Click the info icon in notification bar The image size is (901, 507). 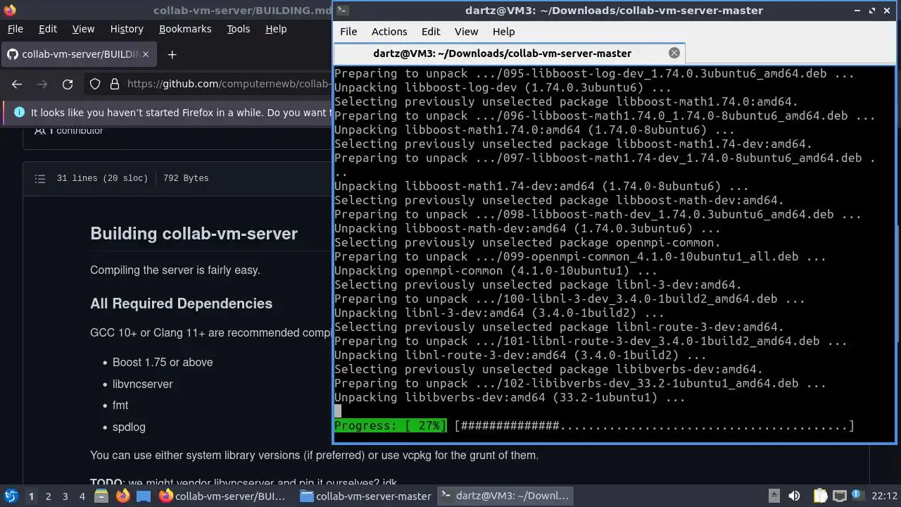(x=19, y=112)
